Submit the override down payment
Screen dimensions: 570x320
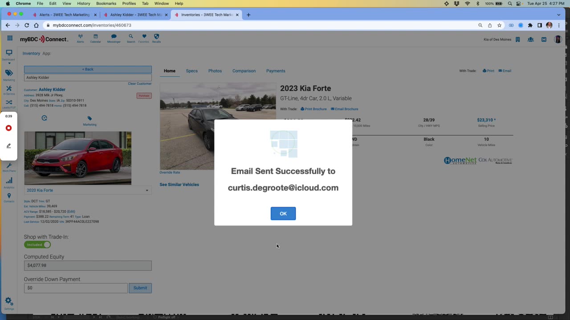[140, 288]
